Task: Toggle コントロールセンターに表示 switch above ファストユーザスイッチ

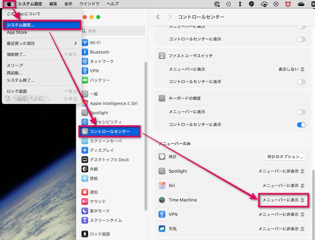Action: coord(301,39)
